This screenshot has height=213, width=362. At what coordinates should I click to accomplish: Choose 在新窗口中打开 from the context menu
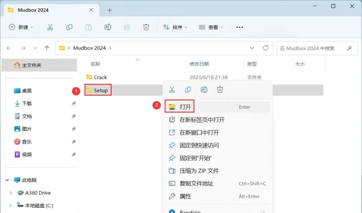(218, 132)
